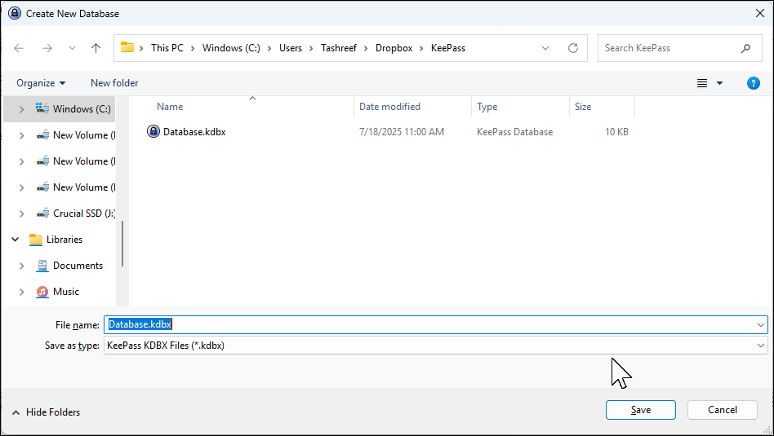Click KeePass lock icon in title bar
Viewport: 774px width, 436px height.
click(15, 13)
